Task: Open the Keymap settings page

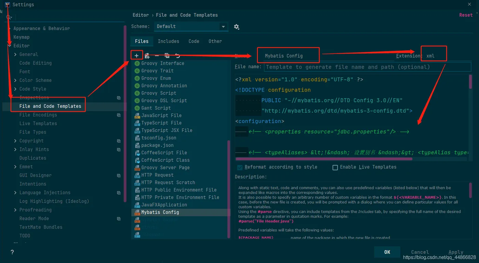Action: tap(22, 37)
